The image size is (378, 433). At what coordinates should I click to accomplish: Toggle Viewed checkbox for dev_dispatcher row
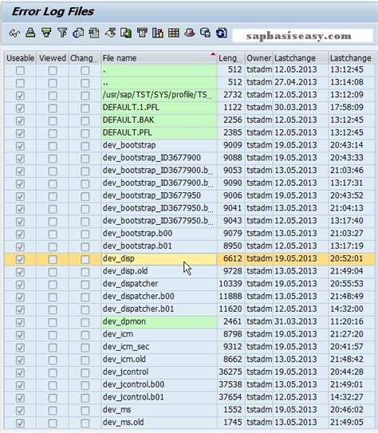point(53,285)
